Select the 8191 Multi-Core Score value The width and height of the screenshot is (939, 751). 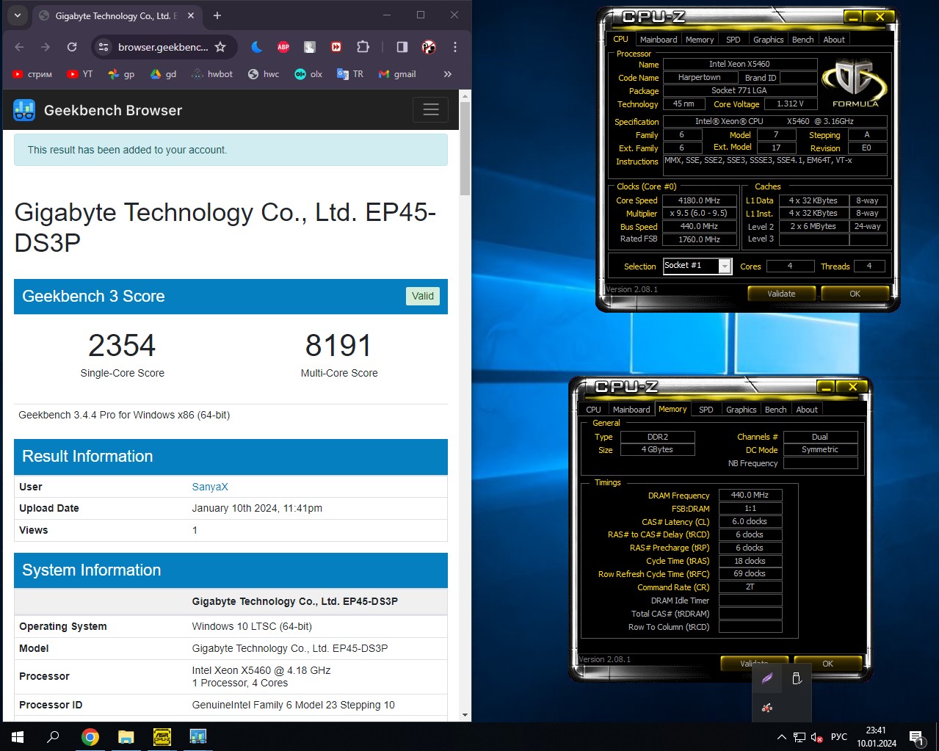338,346
